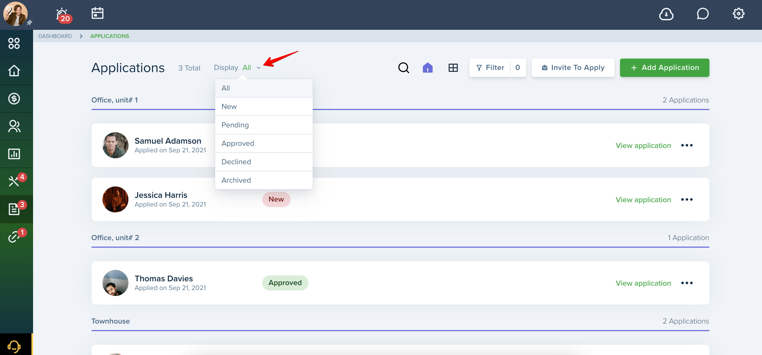The height and width of the screenshot is (355, 762).
Task: Switch to the grid layout icon
Action: [x=453, y=68]
